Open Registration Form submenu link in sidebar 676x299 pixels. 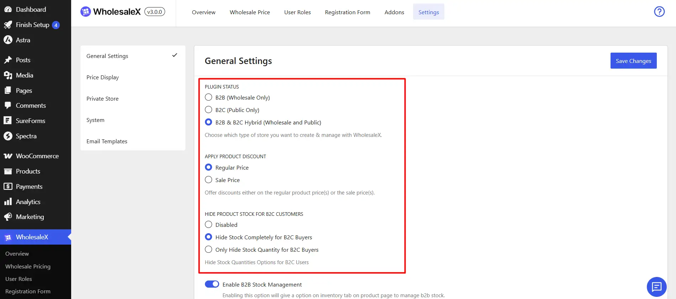click(x=28, y=292)
